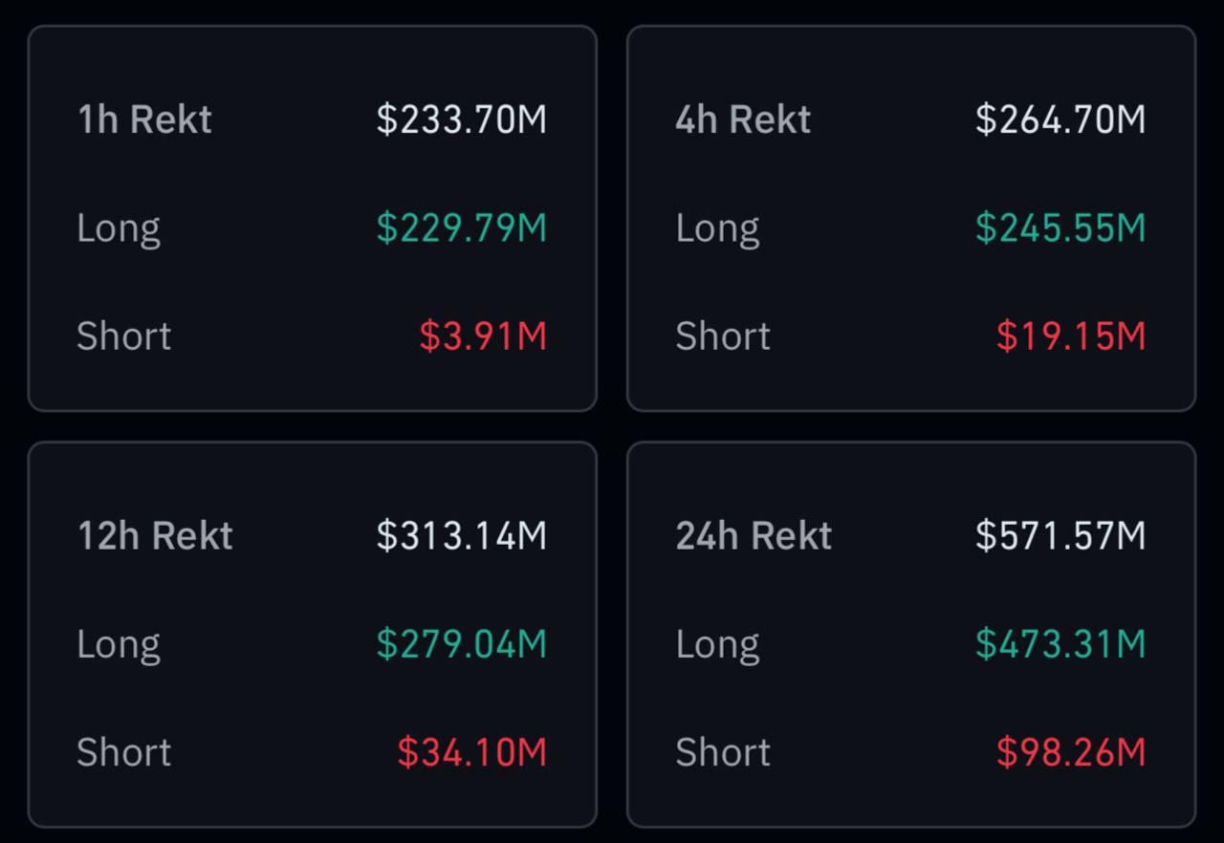This screenshot has width=1224, height=843.
Task: Tap the 24h Short value $98.26M
Action: [1070, 752]
